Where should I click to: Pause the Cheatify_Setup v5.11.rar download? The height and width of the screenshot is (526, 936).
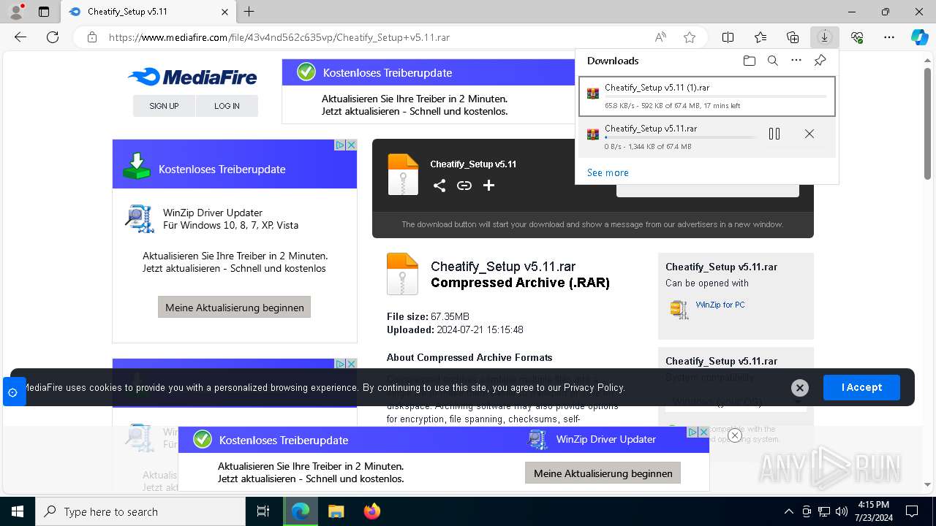(774, 134)
